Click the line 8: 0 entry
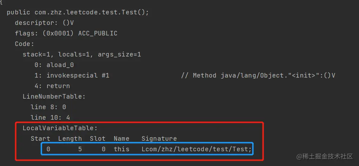The width and height of the screenshot is (359, 166). pyautogui.click(x=48, y=107)
